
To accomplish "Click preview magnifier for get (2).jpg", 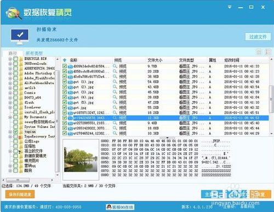I will click(115, 87).
